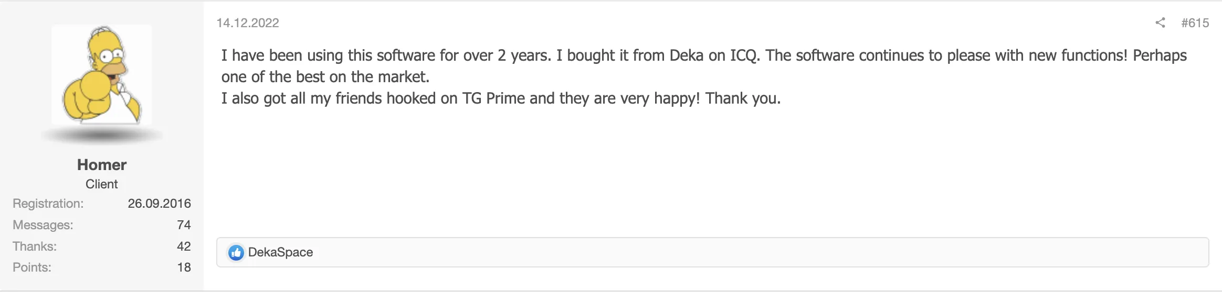Click the Messages label
This screenshot has height=292, width=1222.
(43, 225)
